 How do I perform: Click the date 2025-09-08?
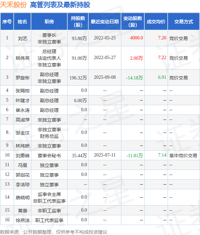point(105,77)
